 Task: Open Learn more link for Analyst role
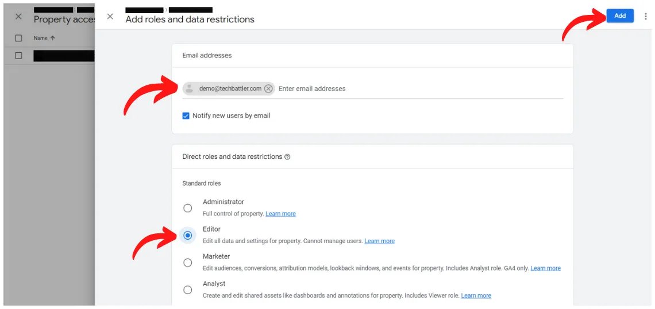(x=476, y=296)
